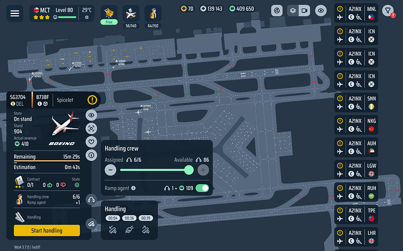Click the SpiceJet airline label
Image resolution: width=403 pixels, height=251 pixels.
pyautogui.click(x=65, y=100)
